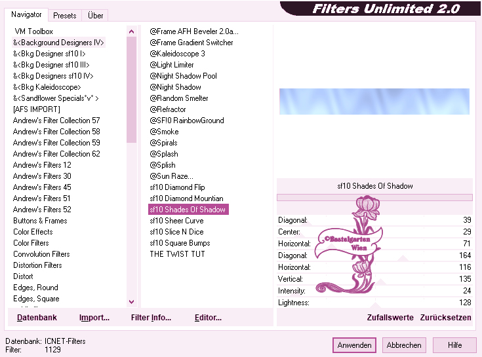
Task: Choose @Smoke filter
Action: [164, 132]
